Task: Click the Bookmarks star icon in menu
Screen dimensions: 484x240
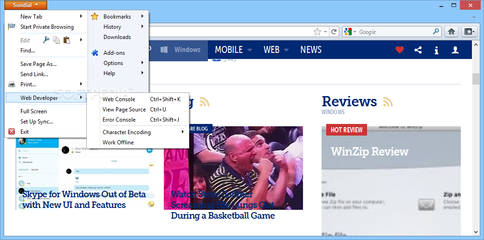Action: click(95, 16)
